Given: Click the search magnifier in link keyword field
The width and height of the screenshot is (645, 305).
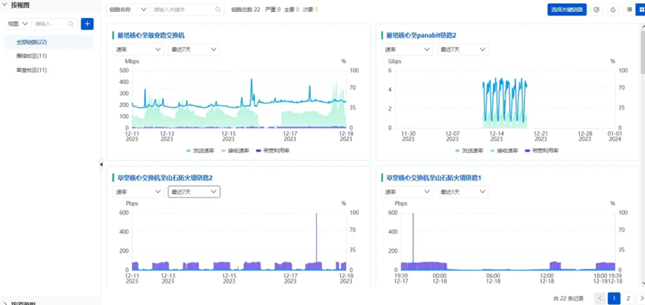Looking at the screenshot, I should (218, 10).
